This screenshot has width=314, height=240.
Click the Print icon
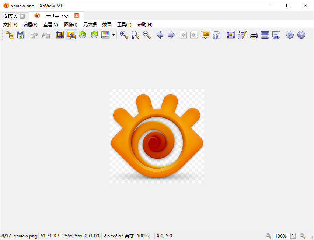coord(253,35)
